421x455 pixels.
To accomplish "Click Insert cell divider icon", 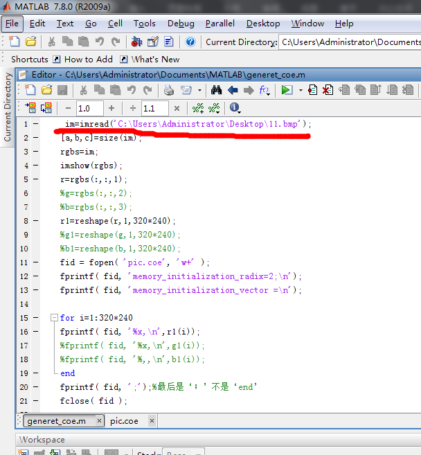I will coord(198,108).
